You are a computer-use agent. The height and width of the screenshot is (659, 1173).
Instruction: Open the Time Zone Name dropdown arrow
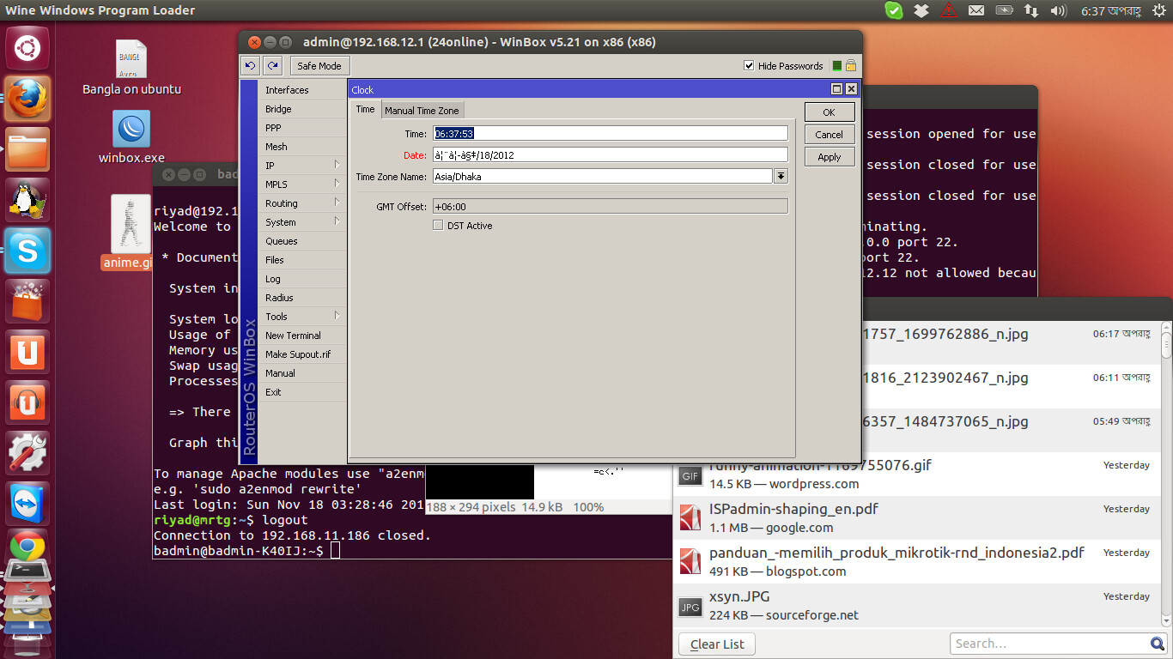click(x=781, y=177)
